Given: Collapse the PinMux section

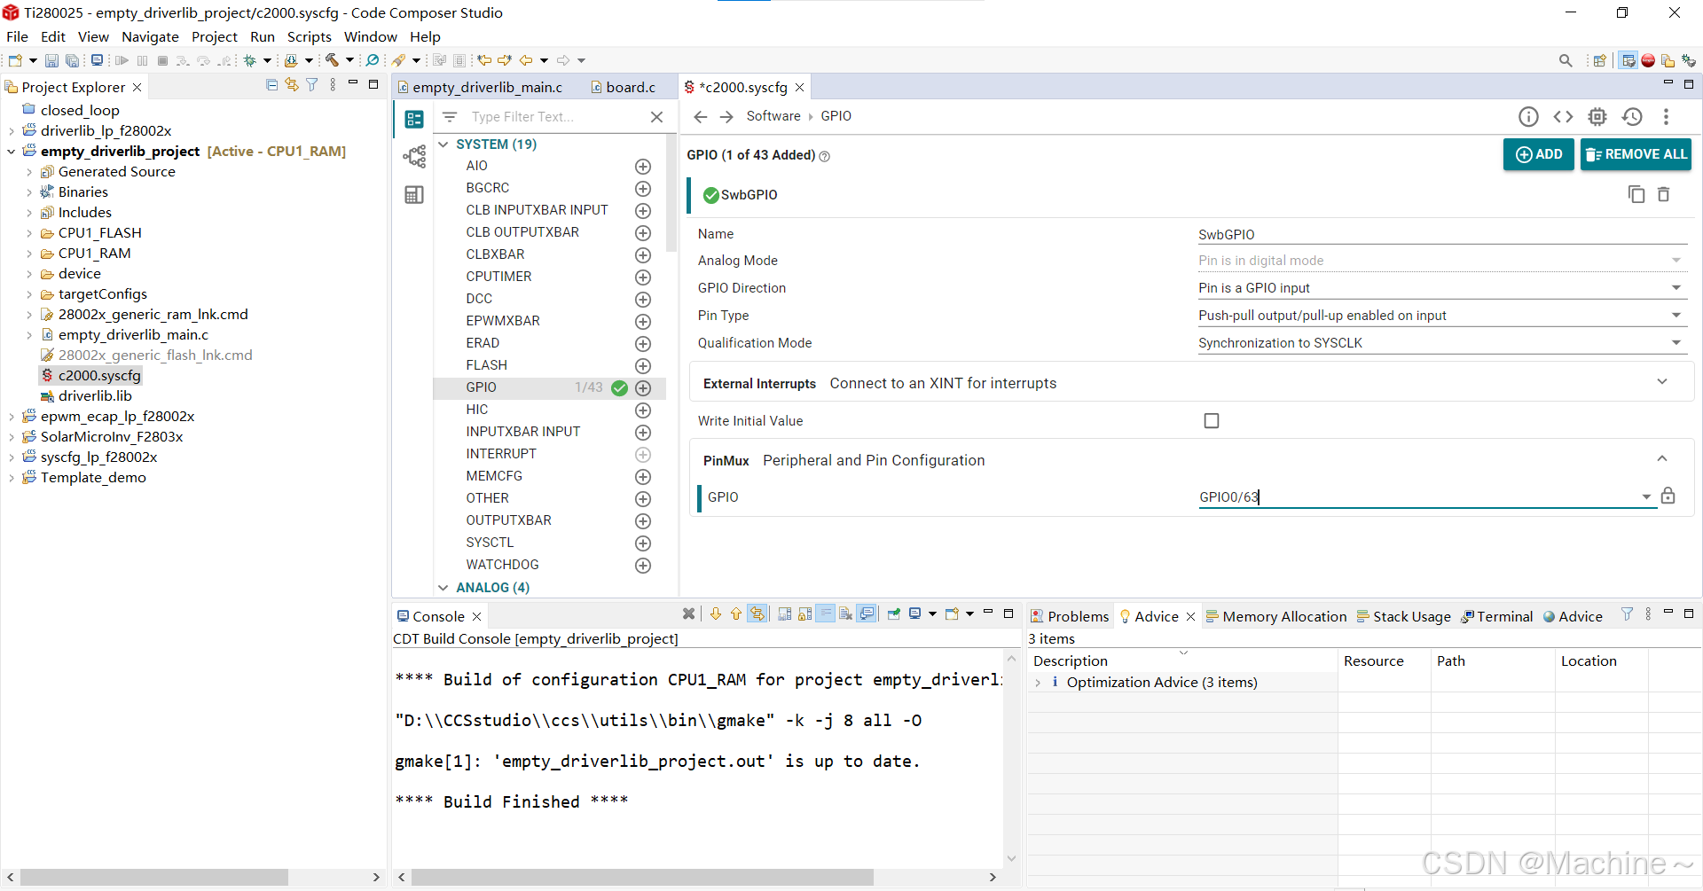Looking at the screenshot, I should (1662, 459).
